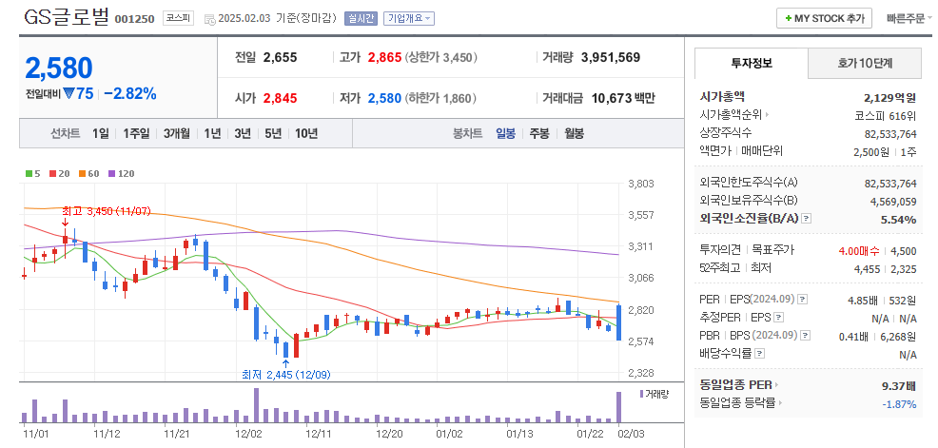The height and width of the screenshot is (448, 938).
Task: Click the 하한가 1,860 text
Action: tap(440, 98)
